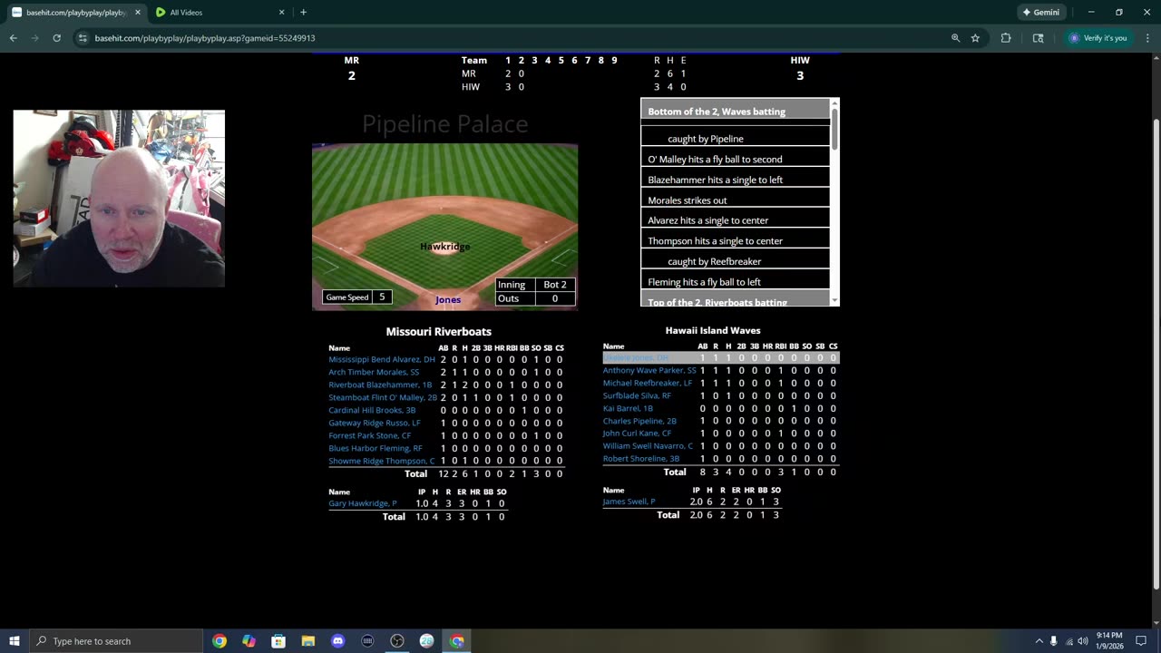Viewport: 1161px width, 653px height.
Task: Open Anthony Wave Parker, SS player link
Action: (649, 370)
